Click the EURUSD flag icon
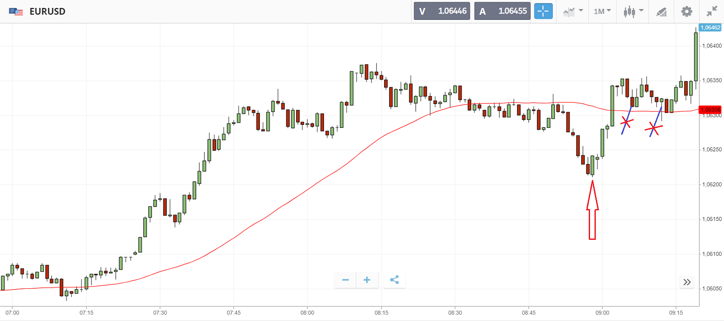This screenshot has height=321, width=724. [x=16, y=11]
